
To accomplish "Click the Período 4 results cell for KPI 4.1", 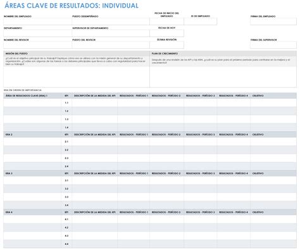I will tap(234, 219).
